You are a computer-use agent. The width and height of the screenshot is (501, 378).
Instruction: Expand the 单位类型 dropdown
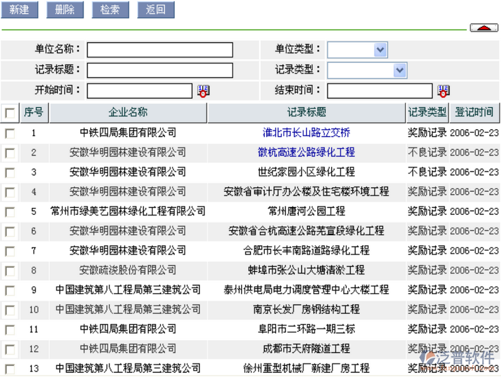[380, 50]
